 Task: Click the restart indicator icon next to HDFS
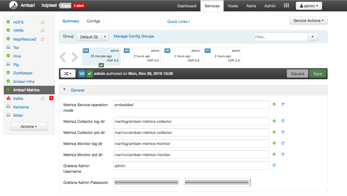[43, 22]
